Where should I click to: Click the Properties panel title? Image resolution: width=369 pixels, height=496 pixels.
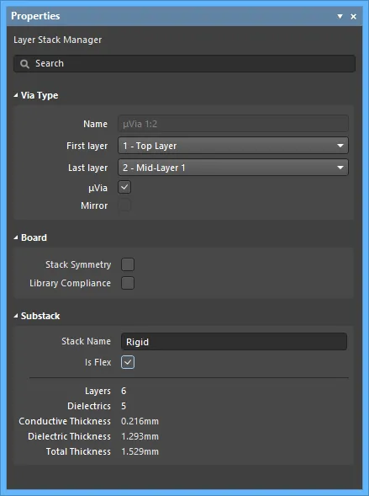[x=35, y=16]
